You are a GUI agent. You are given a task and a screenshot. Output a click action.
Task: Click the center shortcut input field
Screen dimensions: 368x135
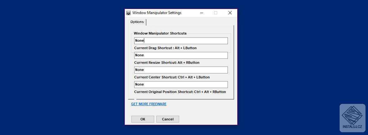[x=181, y=70]
